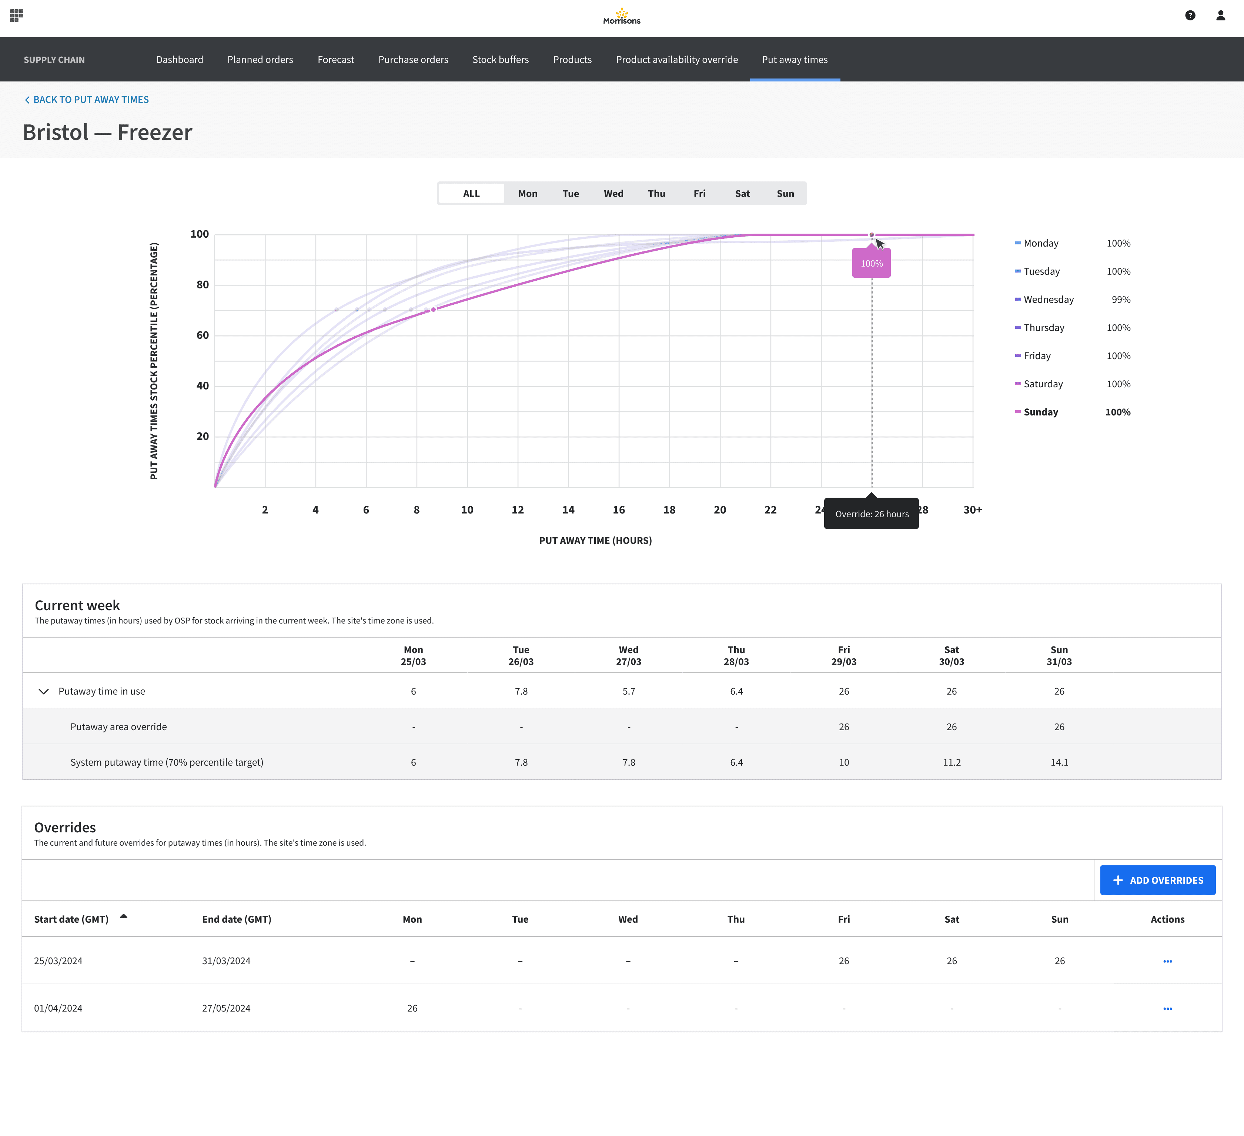This screenshot has height=1136, width=1244.
Task: Open the Product availability override tab
Action: (x=676, y=59)
